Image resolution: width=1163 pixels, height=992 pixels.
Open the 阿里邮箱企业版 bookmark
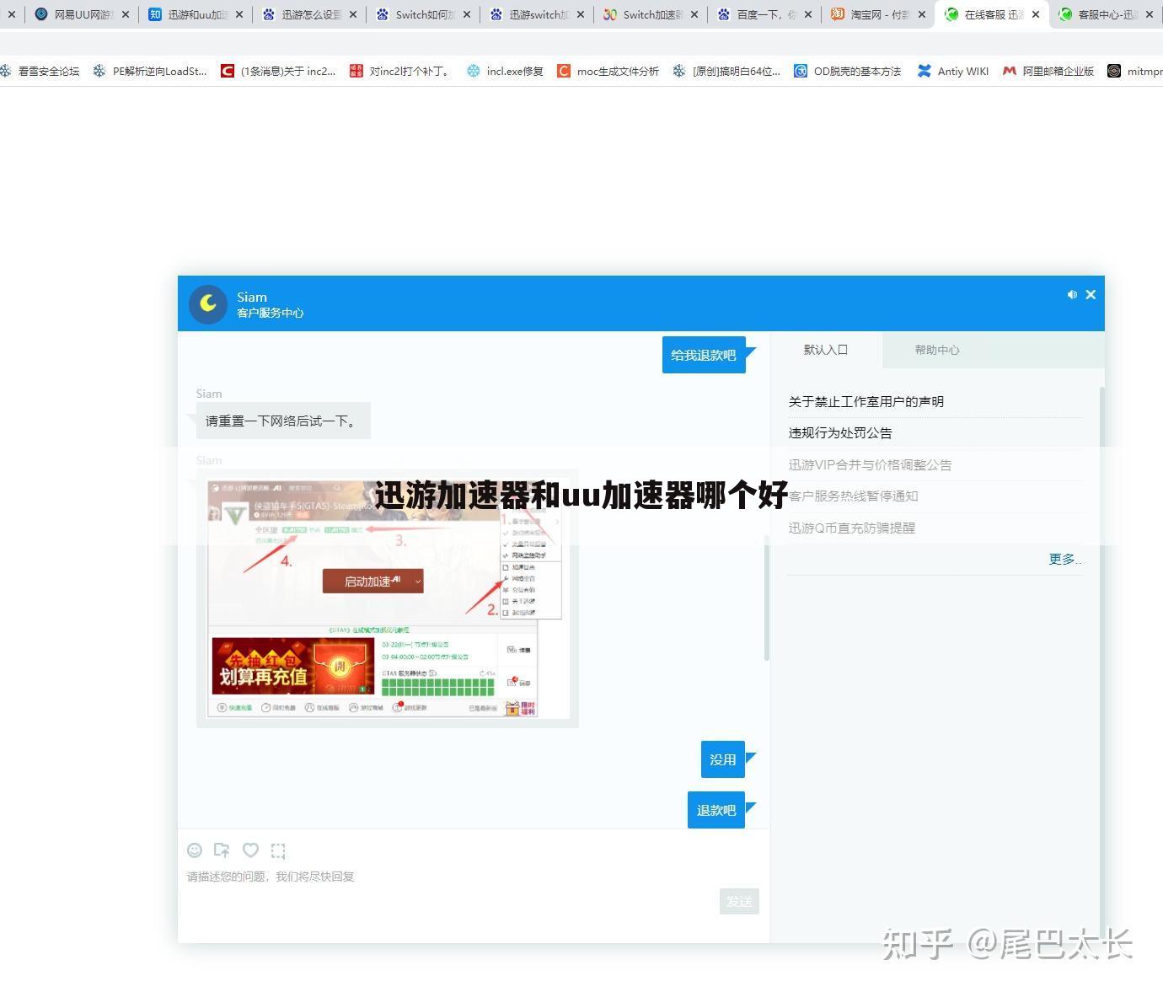tap(1048, 72)
